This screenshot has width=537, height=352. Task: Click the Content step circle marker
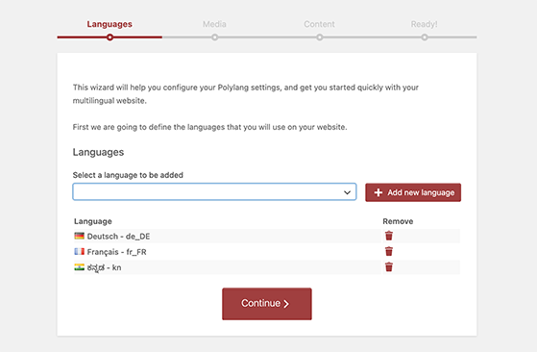coord(320,37)
